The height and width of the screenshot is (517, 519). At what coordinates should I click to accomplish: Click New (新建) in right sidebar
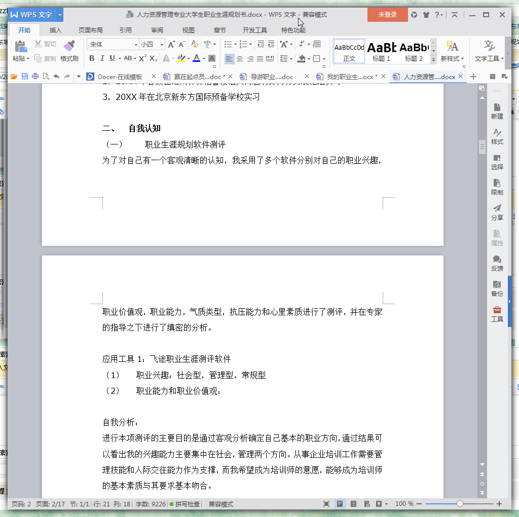[x=497, y=111]
